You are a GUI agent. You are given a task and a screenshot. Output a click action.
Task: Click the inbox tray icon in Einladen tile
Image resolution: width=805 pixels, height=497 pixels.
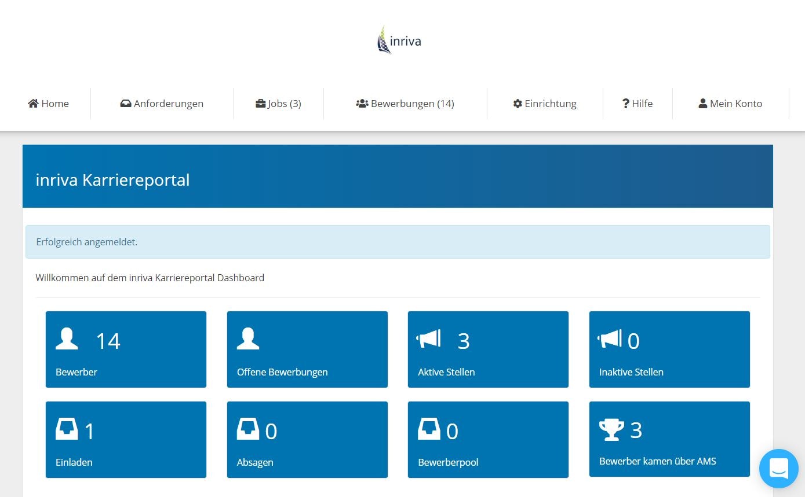67,429
